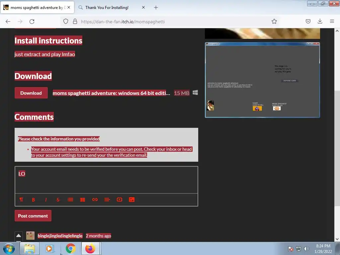Open text alignment option in comment editor
340x255 pixels.
click(107, 200)
